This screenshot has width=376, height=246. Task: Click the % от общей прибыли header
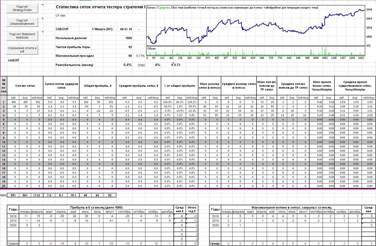pos(179,86)
